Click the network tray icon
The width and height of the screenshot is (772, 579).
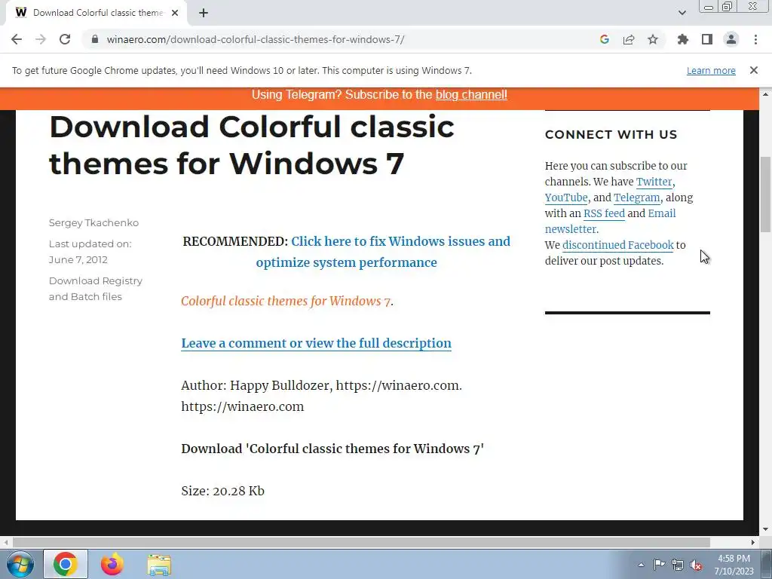[x=678, y=565]
